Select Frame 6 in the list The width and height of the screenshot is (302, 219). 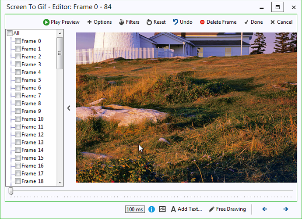click(x=31, y=88)
